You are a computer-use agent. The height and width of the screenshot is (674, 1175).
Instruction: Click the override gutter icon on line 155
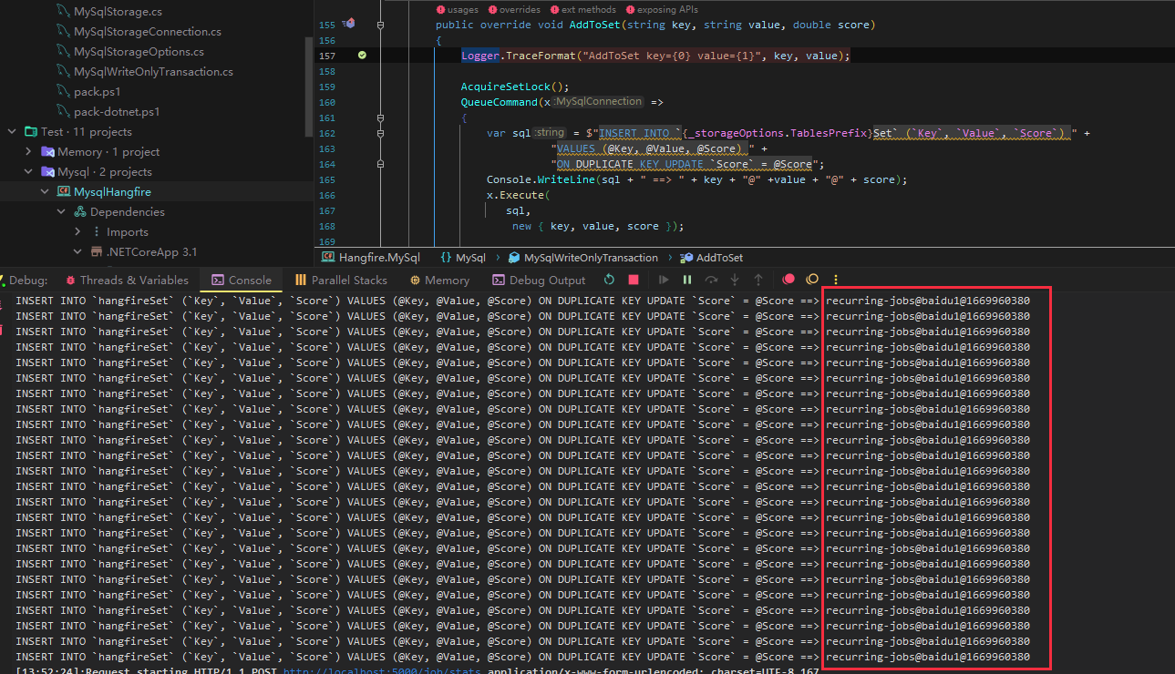(x=349, y=25)
